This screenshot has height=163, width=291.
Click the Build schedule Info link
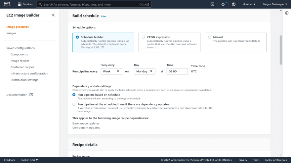click(x=103, y=16)
